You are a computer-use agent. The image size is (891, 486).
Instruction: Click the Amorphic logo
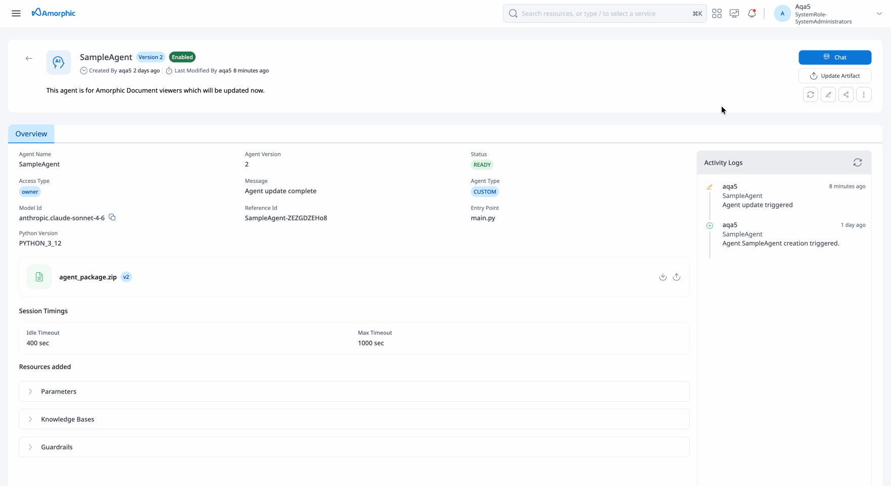54,13
